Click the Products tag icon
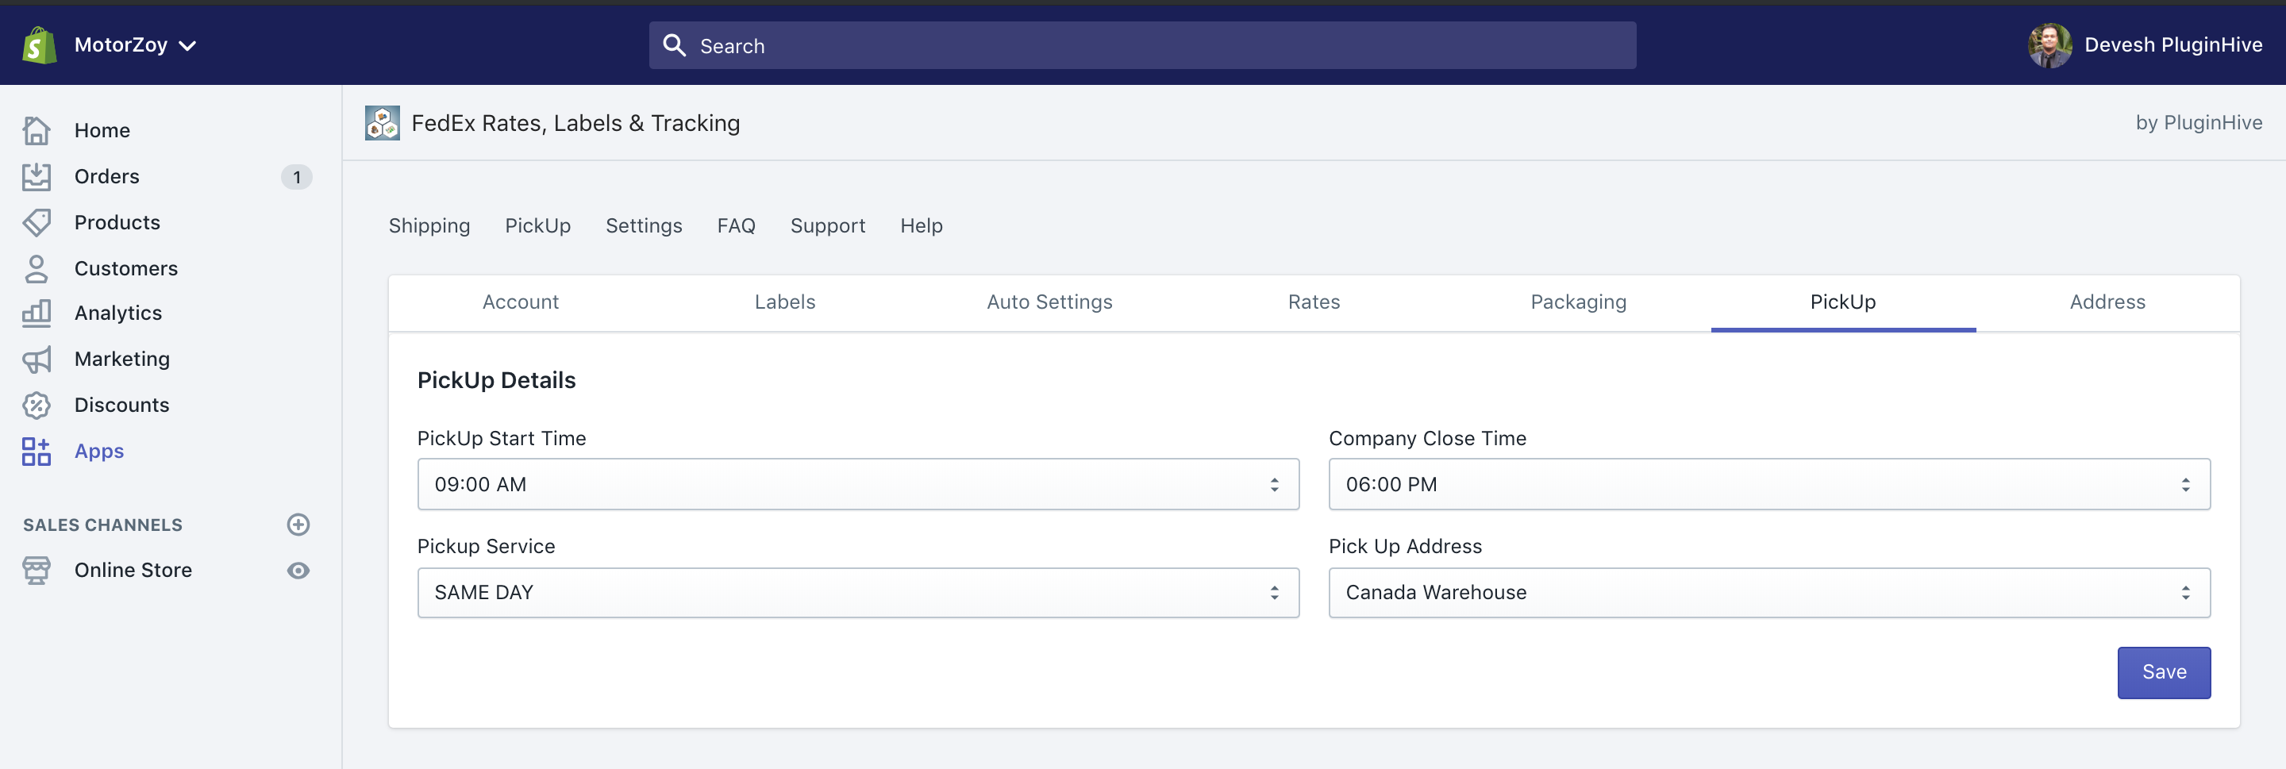The image size is (2286, 769). (x=37, y=223)
